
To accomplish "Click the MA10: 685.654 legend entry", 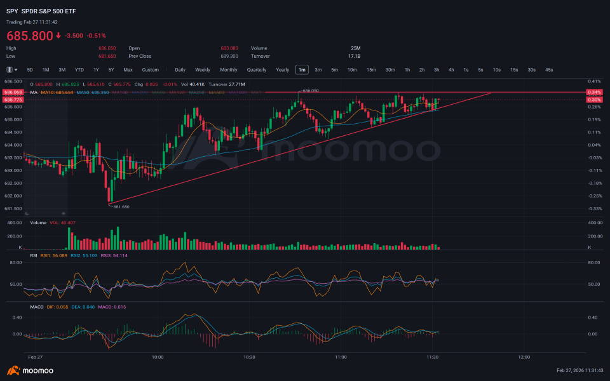I will [x=57, y=93].
